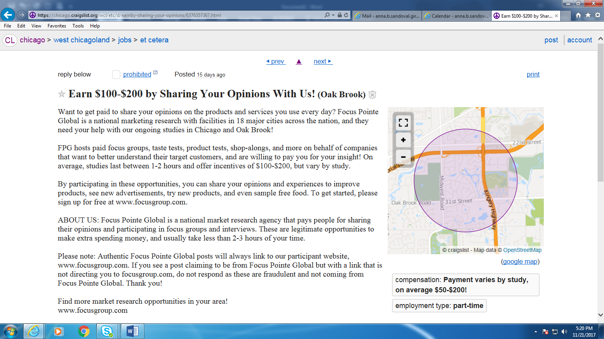Zoom out on the map with minus button
The width and height of the screenshot is (604, 339).
(x=403, y=157)
